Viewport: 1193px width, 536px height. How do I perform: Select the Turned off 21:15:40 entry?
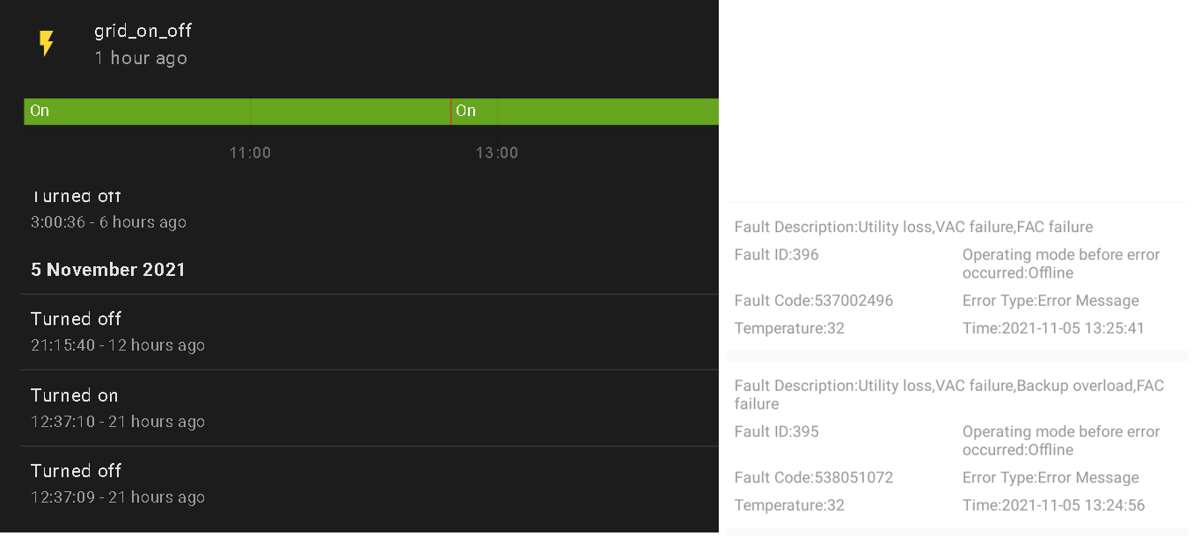pyautogui.click(x=118, y=331)
